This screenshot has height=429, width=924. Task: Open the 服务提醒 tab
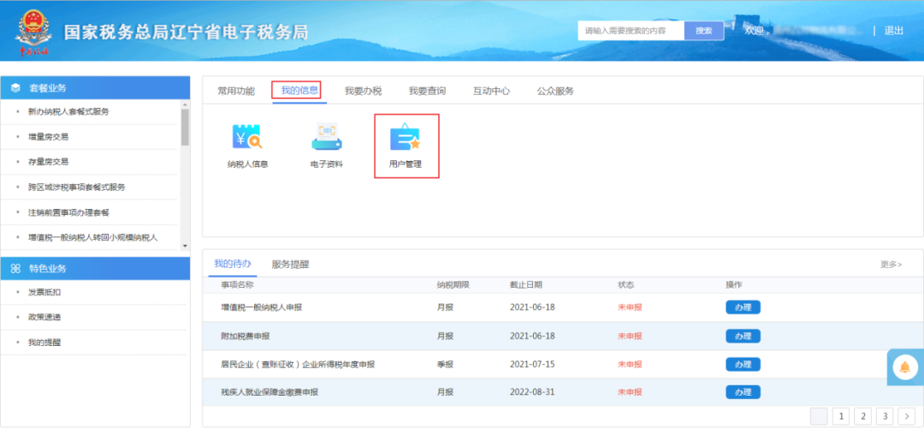point(290,265)
